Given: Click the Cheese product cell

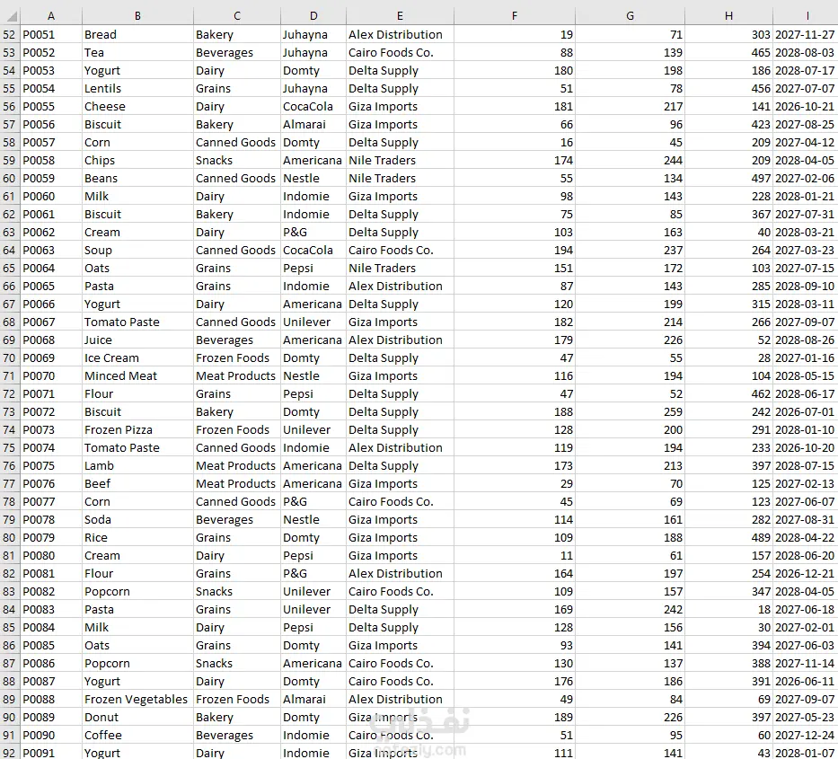Looking at the screenshot, I should [x=138, y=107].
